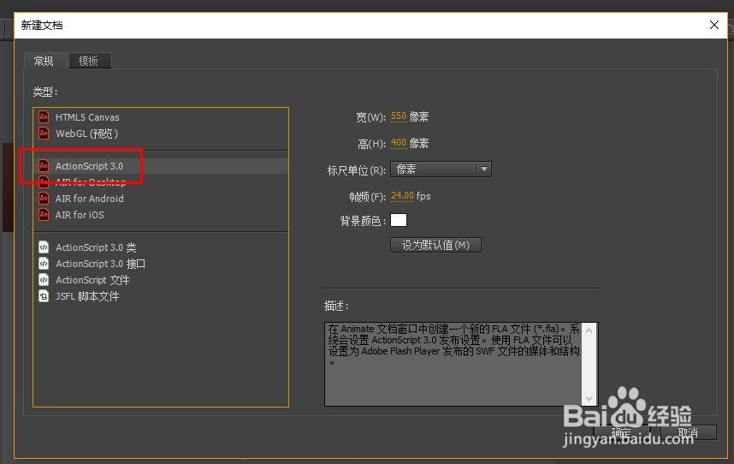Click the ActionScript 3.0 document icon
Screen dimensions: 734x464
click(x=44, y=166)
